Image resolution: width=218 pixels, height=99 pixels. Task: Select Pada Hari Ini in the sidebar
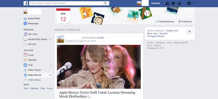coord(38,75)
